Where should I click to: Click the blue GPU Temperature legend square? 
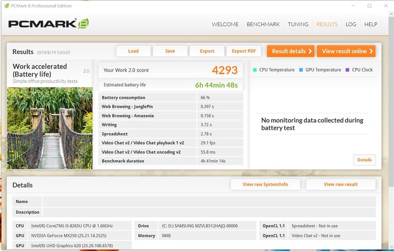[301, 70]
